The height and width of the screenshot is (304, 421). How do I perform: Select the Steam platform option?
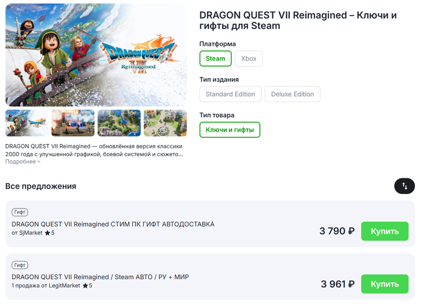[x=215, y=58]
